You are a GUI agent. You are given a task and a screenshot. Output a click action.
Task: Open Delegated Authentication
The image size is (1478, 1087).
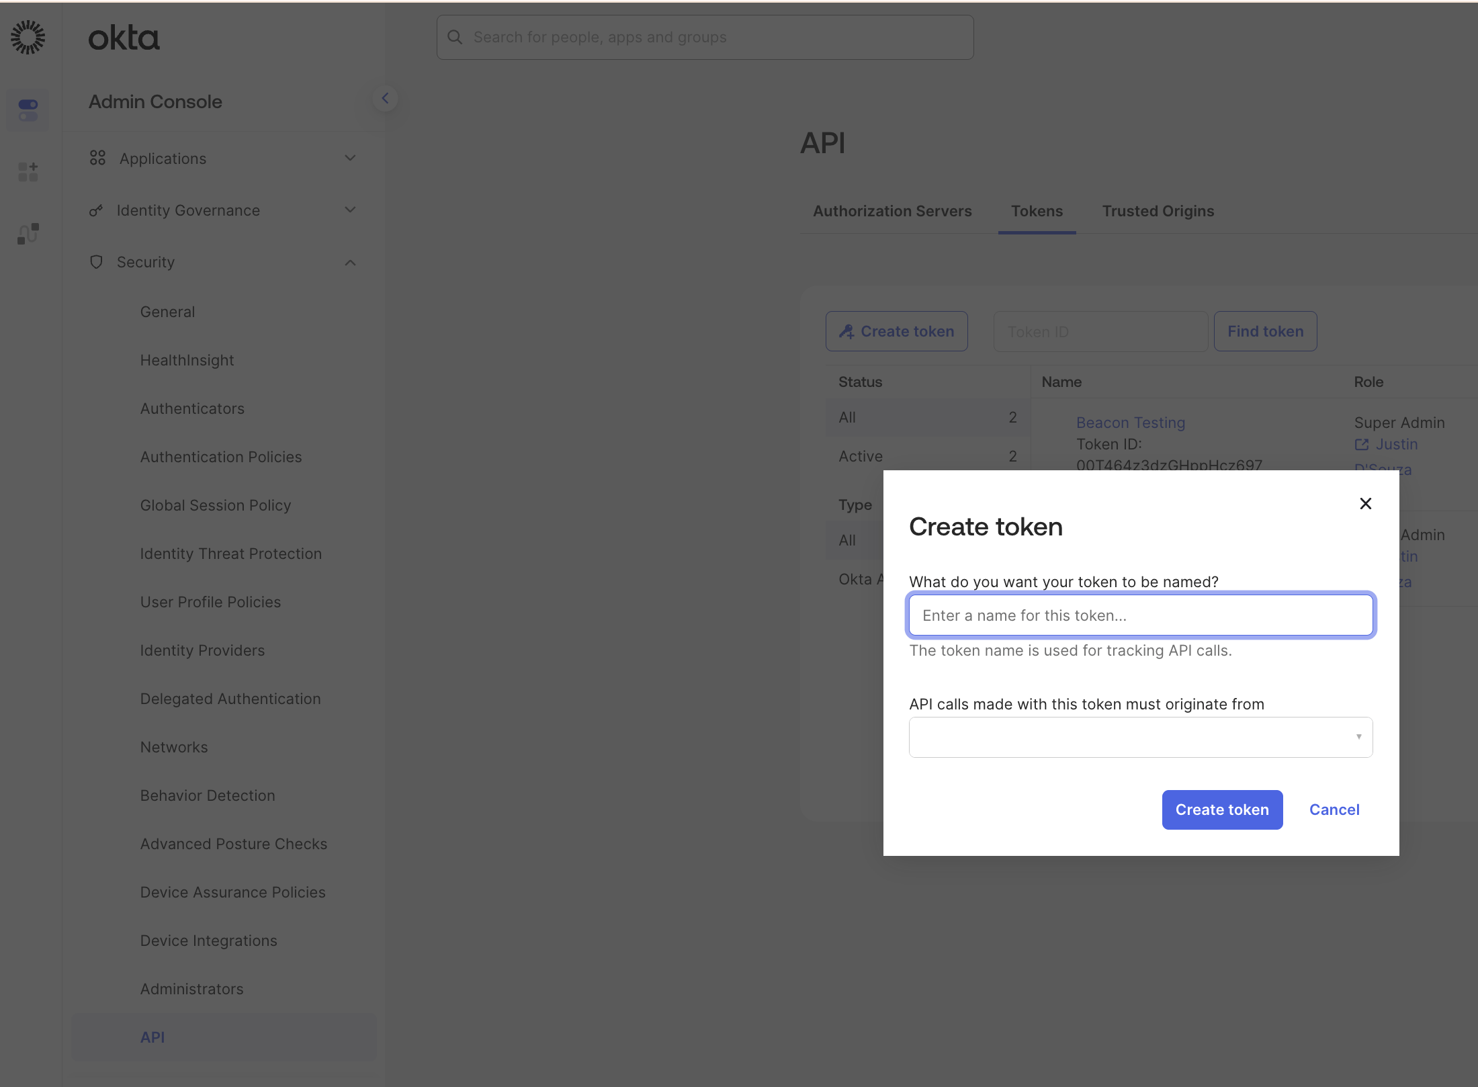(x=230, y=699)
